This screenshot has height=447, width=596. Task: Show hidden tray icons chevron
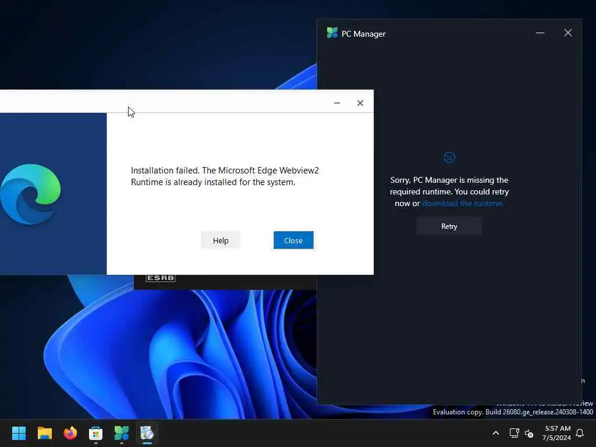pyautogui.click(x=496, y=433)
